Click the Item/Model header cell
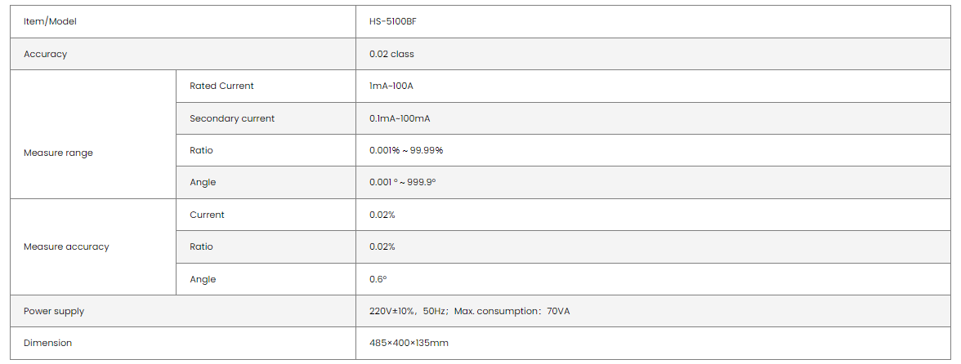The image size is (961, 364). click(50, 22)
